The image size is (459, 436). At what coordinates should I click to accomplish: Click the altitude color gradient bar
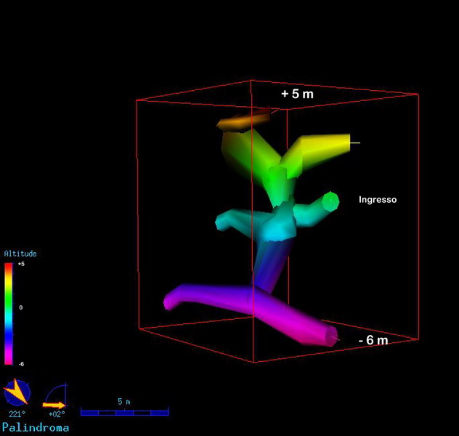coord(9,314)
